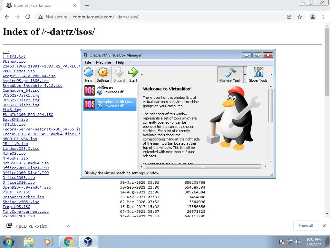Screen dimensions: 330x248
Task: Open the !_KEYS.txt link
Action: (x=14, y=57)
